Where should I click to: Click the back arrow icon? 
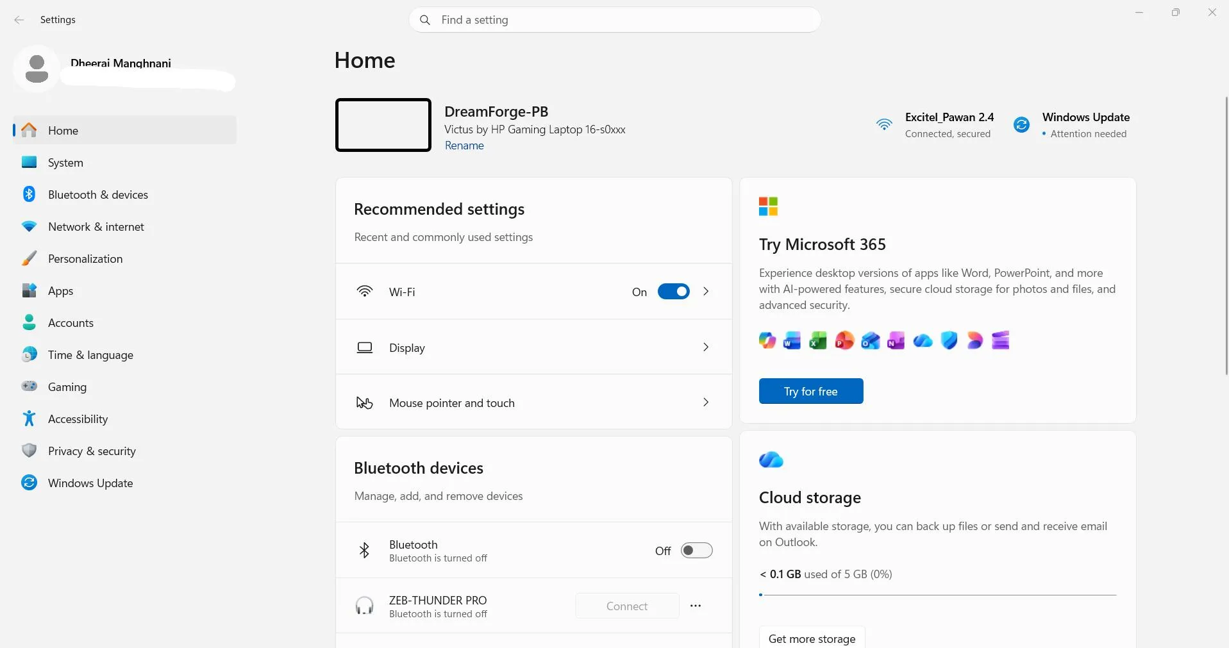(19, 20)
